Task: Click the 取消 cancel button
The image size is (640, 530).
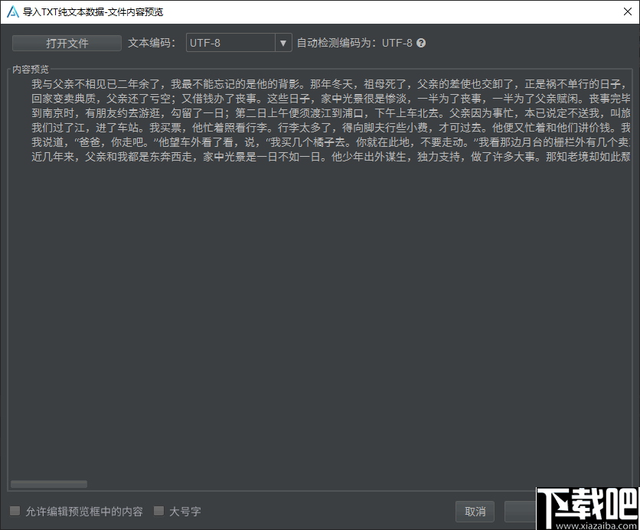Action: tap(475, 512)
